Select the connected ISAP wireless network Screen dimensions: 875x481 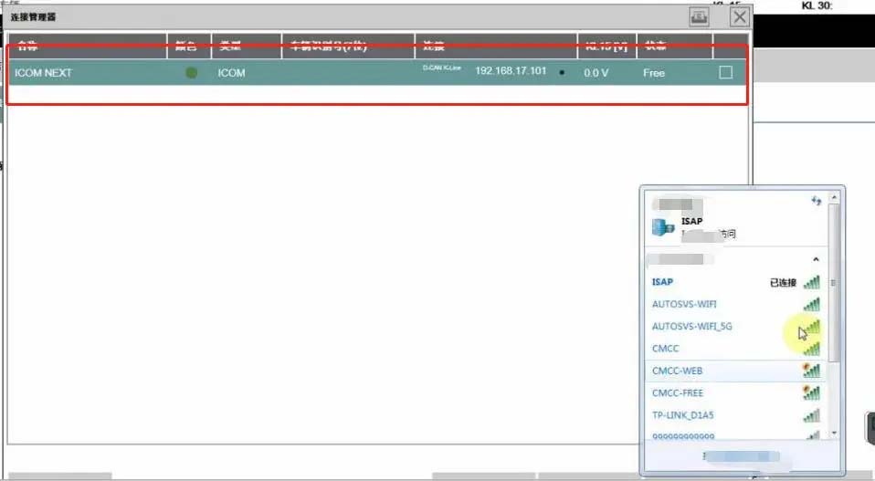click(735, 282)
